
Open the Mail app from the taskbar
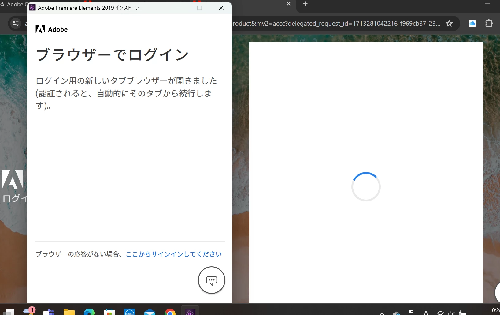tap(150, 312)
